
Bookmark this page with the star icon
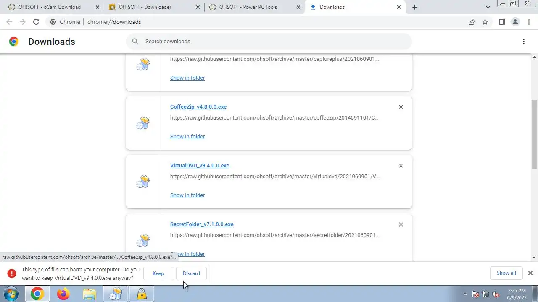pos(485,22)
